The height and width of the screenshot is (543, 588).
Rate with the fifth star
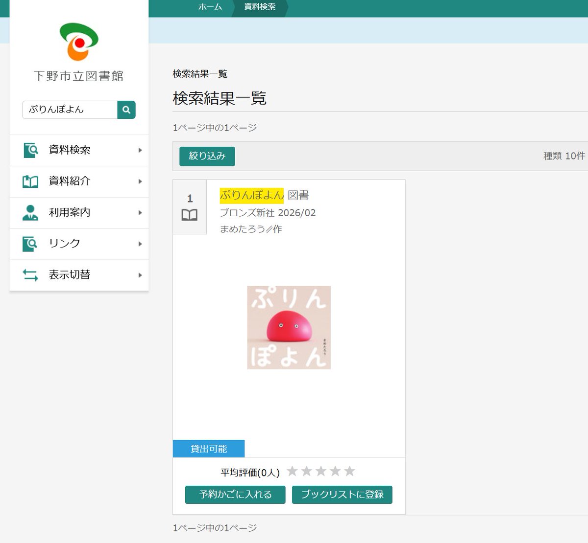[349, 471]
